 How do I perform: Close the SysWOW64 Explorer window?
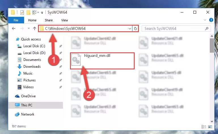click(208, 12)
